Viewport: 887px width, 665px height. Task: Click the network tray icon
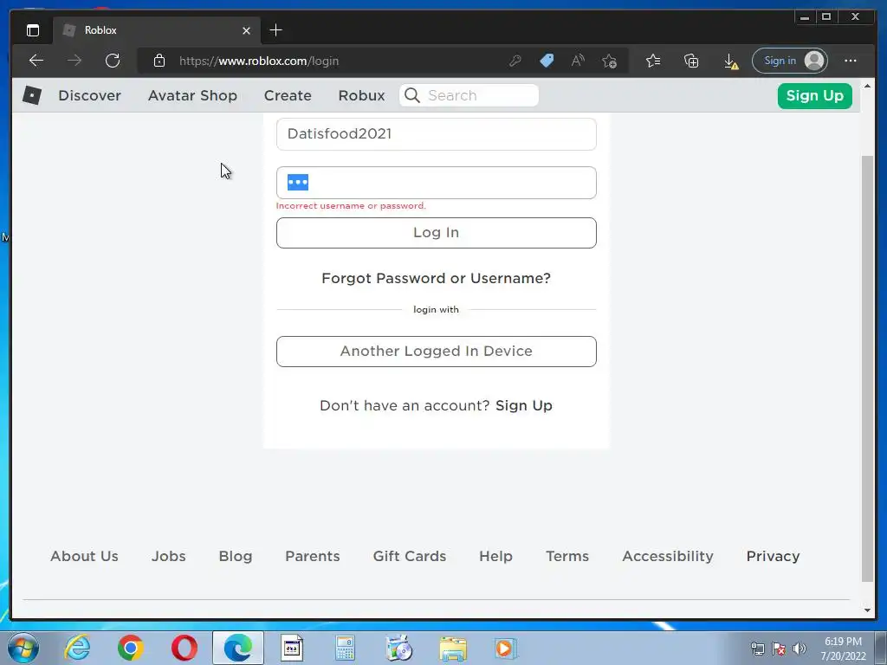pyautogui.click(x=757, y=649)
